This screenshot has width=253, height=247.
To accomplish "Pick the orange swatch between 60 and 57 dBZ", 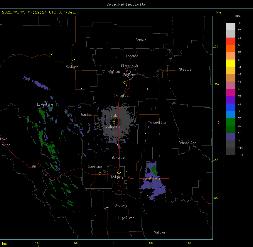I will [231, 48].
